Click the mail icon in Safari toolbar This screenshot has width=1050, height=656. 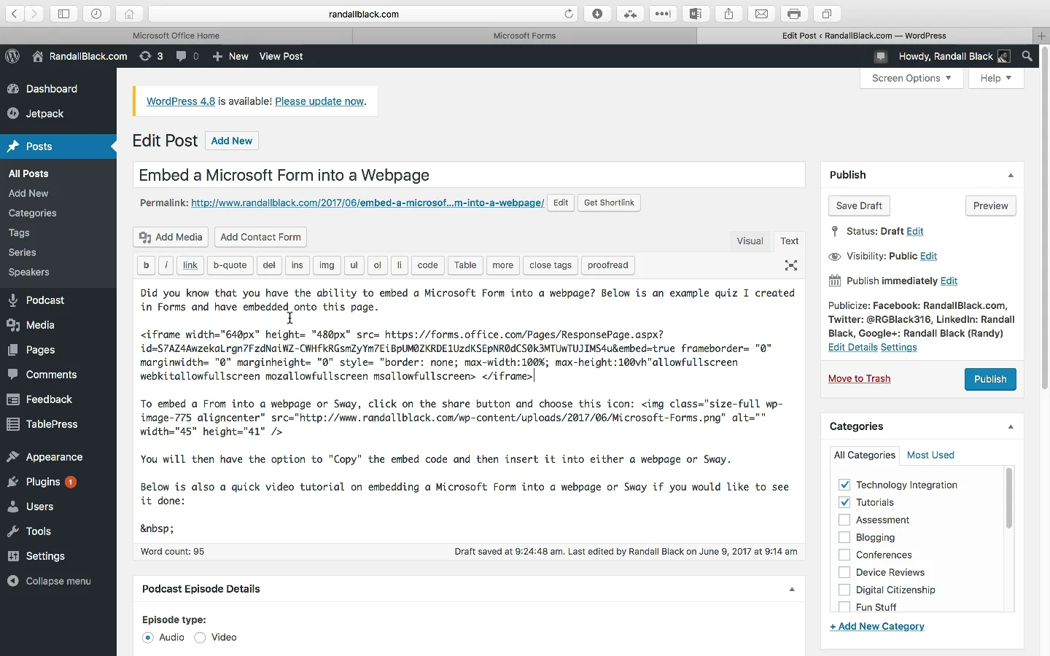[x=761, y=14]
